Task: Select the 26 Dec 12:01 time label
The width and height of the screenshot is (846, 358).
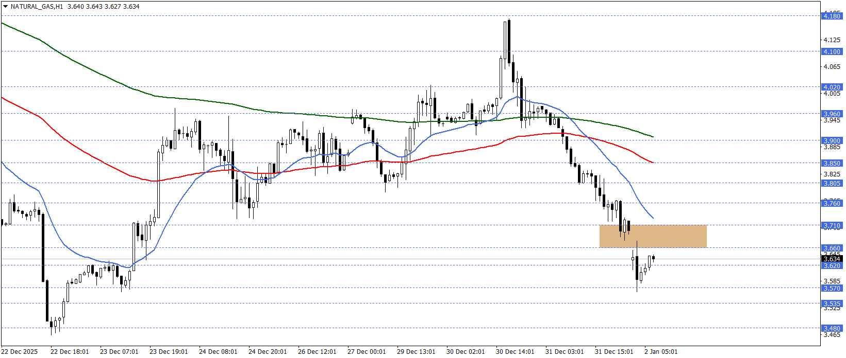Action: 317,352
